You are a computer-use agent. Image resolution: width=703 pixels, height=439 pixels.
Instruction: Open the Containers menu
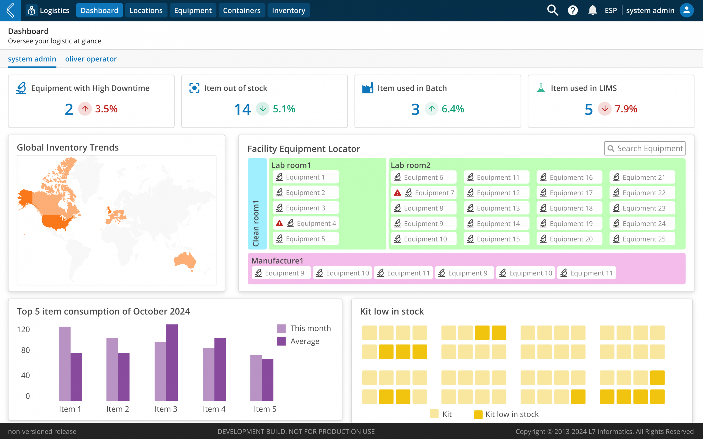click(x=241, y=10)
